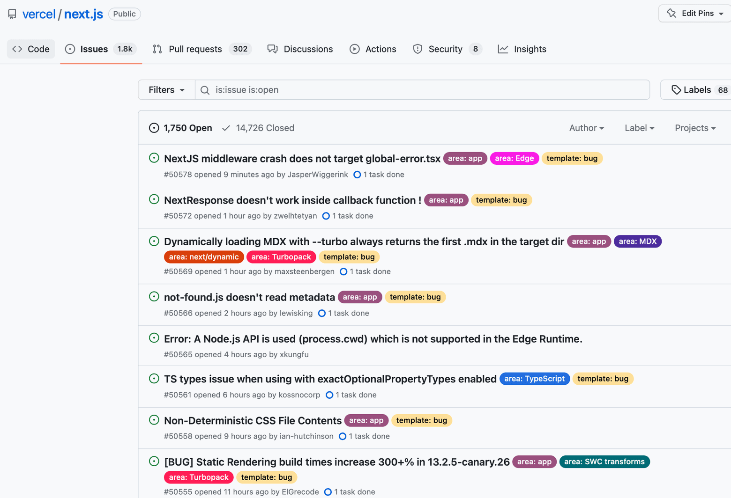Screen dimensions: 731x498
Task: Click author xkungfu on issue #50565
Action: coord(294,354)
